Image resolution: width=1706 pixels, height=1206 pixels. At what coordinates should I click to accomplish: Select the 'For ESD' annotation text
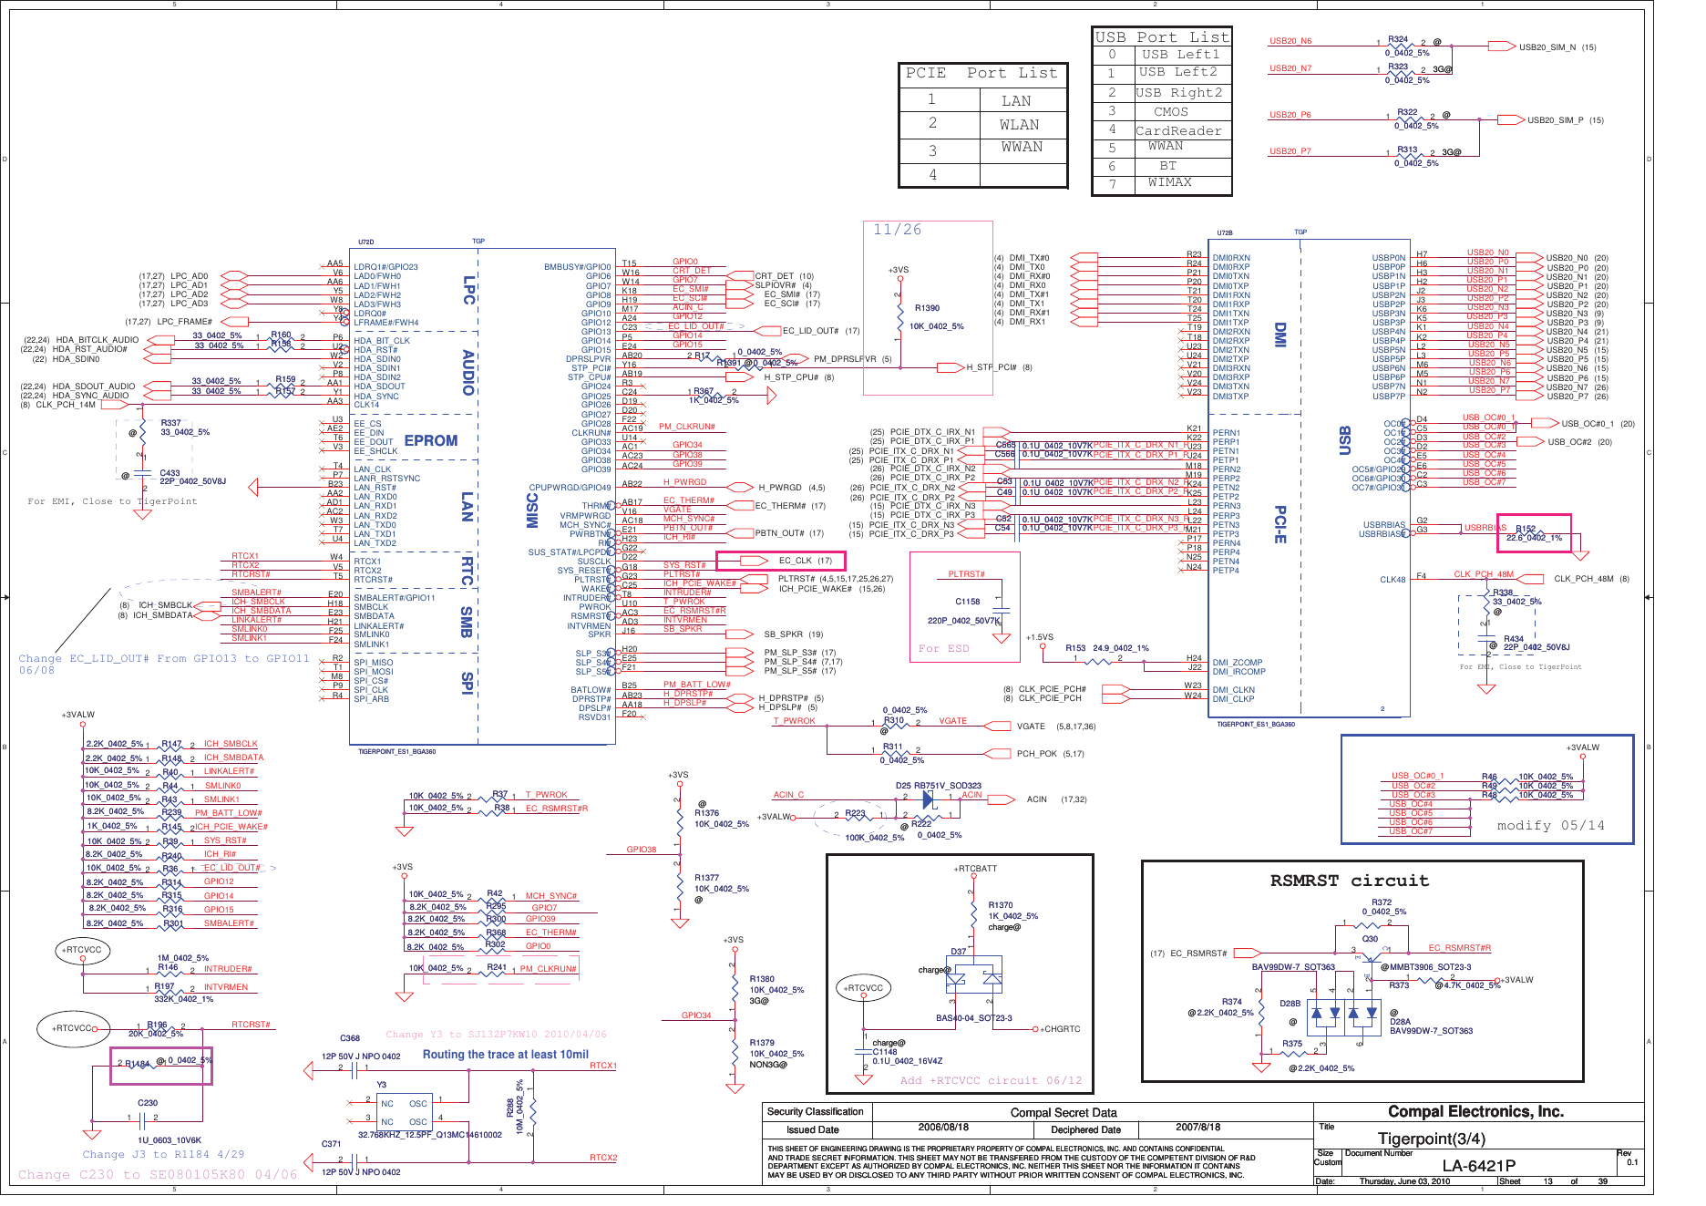pyautogui.click(x=943, y=648)
